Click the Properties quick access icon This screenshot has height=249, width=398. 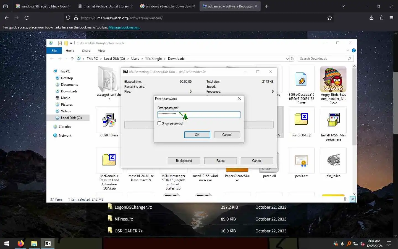pyautogui.click(x=60, y=43)
